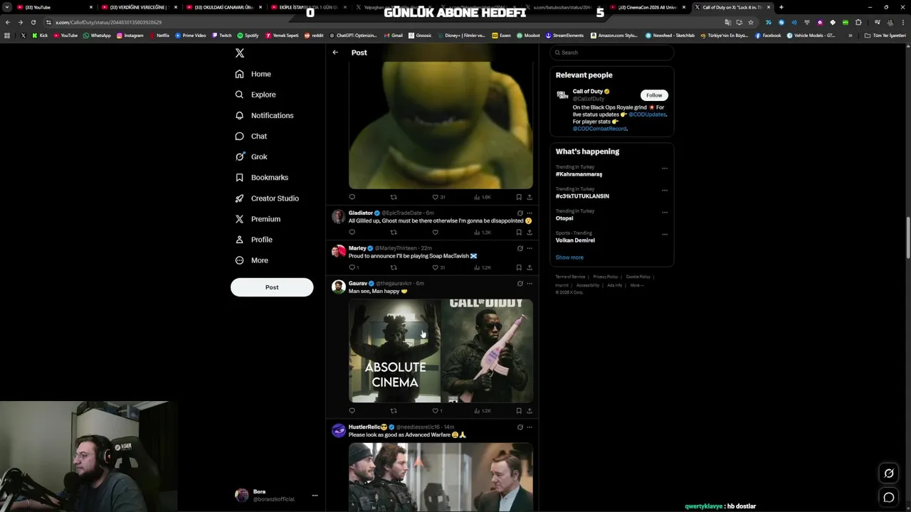Open the Twitch bookmark
This screenshot has height=512, width=911.
click(x=221, y=36)
